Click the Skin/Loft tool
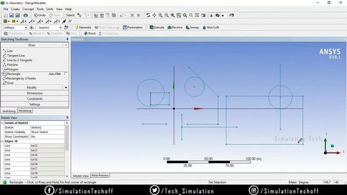This screenshot has height=195, width=347. tap(211, 28)
